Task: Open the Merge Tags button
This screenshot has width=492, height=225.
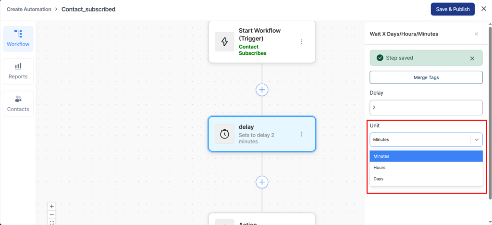Action: tap(426, 77)
